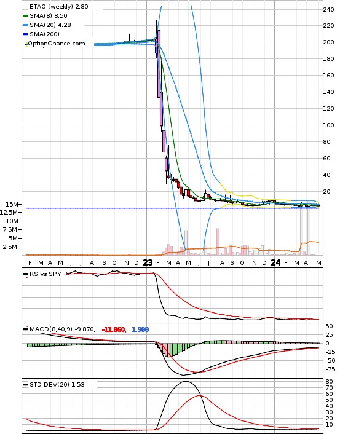Click the bold 23 year marker on time axis
Image resolution: width=348 pixels, height=434 pixels.
148,262
